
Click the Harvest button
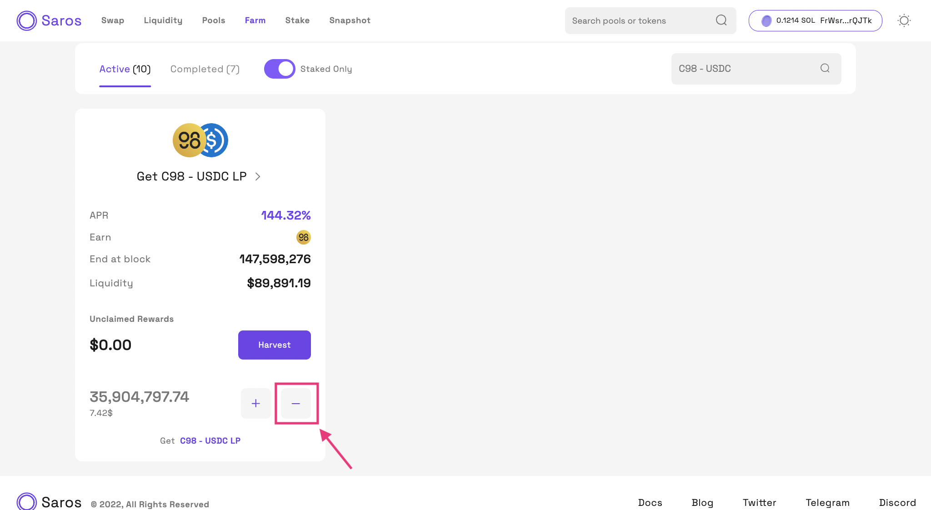tap(274, 345)
